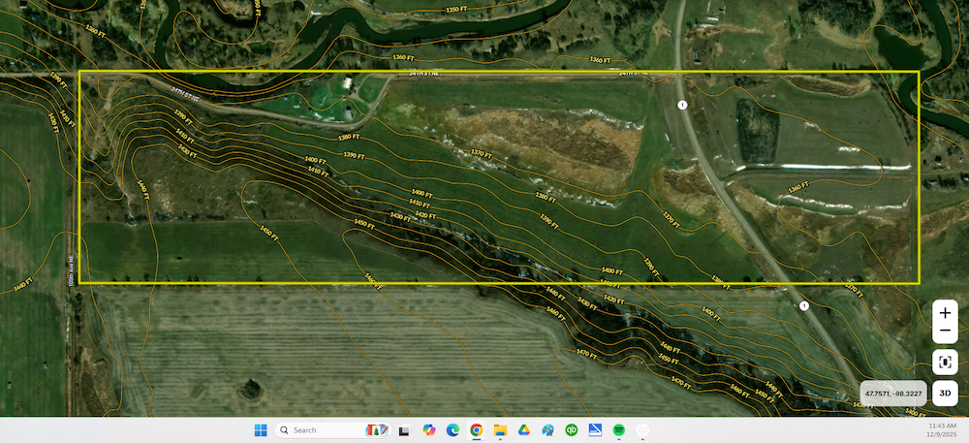Open the Windows Start menu
969x443 pixels.
click(x=261, y=430)
